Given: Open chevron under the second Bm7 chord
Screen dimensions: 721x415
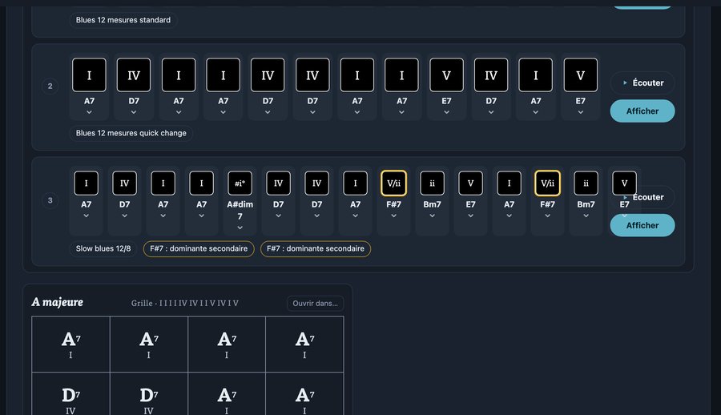Looking at the screenshot, I should coord(586,216).
